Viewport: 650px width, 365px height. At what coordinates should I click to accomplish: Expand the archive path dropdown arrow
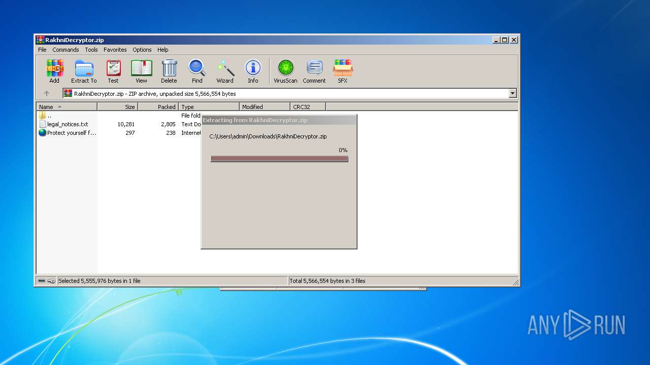tap(512, 93)
